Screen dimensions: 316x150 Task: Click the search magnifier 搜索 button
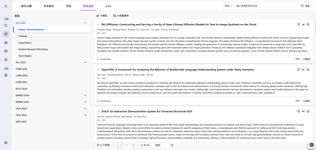pos(305,6)
